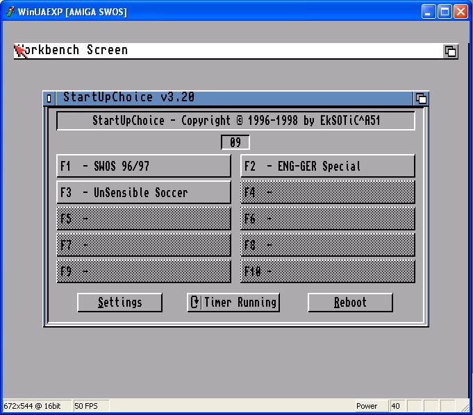Click the Power indicator in status bar

(x=367, y=406)
